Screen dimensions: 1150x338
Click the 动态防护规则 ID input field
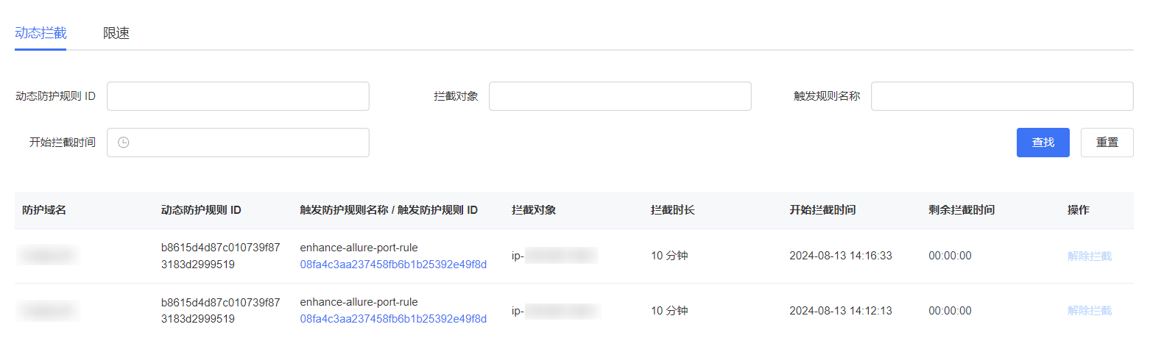point(238,96)
